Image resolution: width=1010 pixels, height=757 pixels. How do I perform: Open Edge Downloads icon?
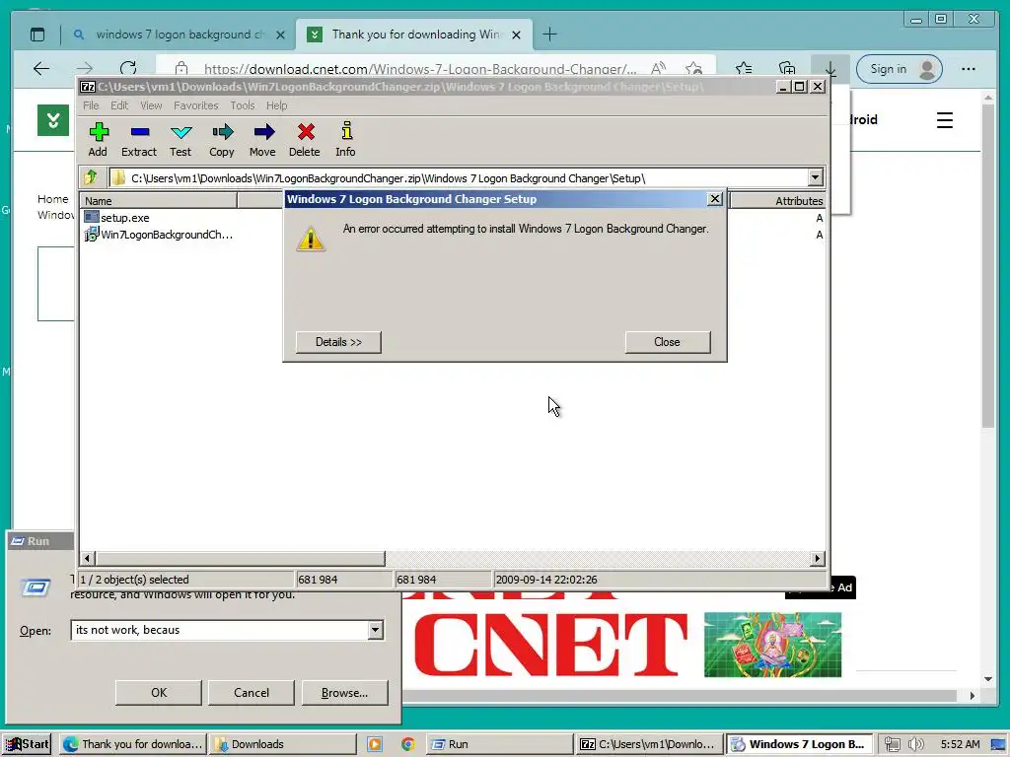point(830,69)
